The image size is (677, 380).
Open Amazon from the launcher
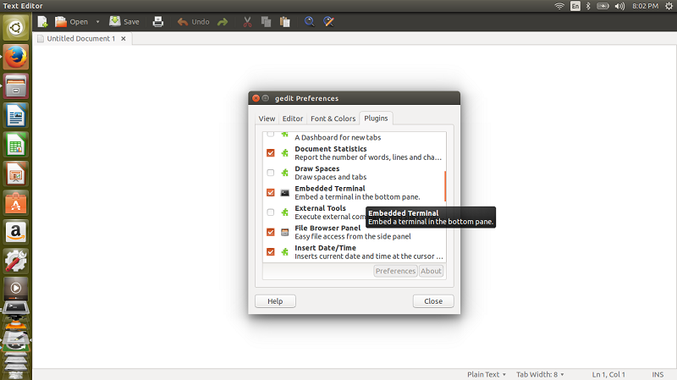coord(16,233)
